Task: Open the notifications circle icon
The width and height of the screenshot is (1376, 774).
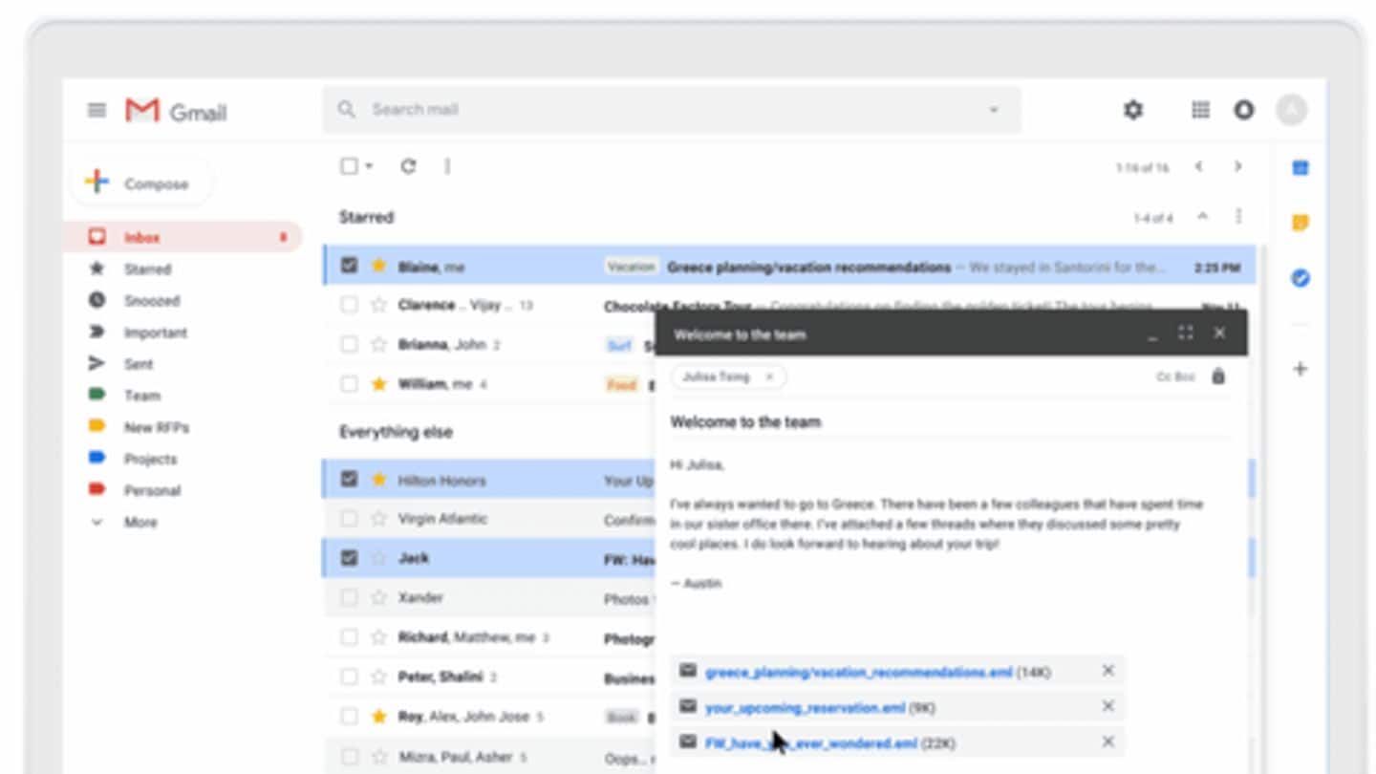Action: click(1243, 110)
